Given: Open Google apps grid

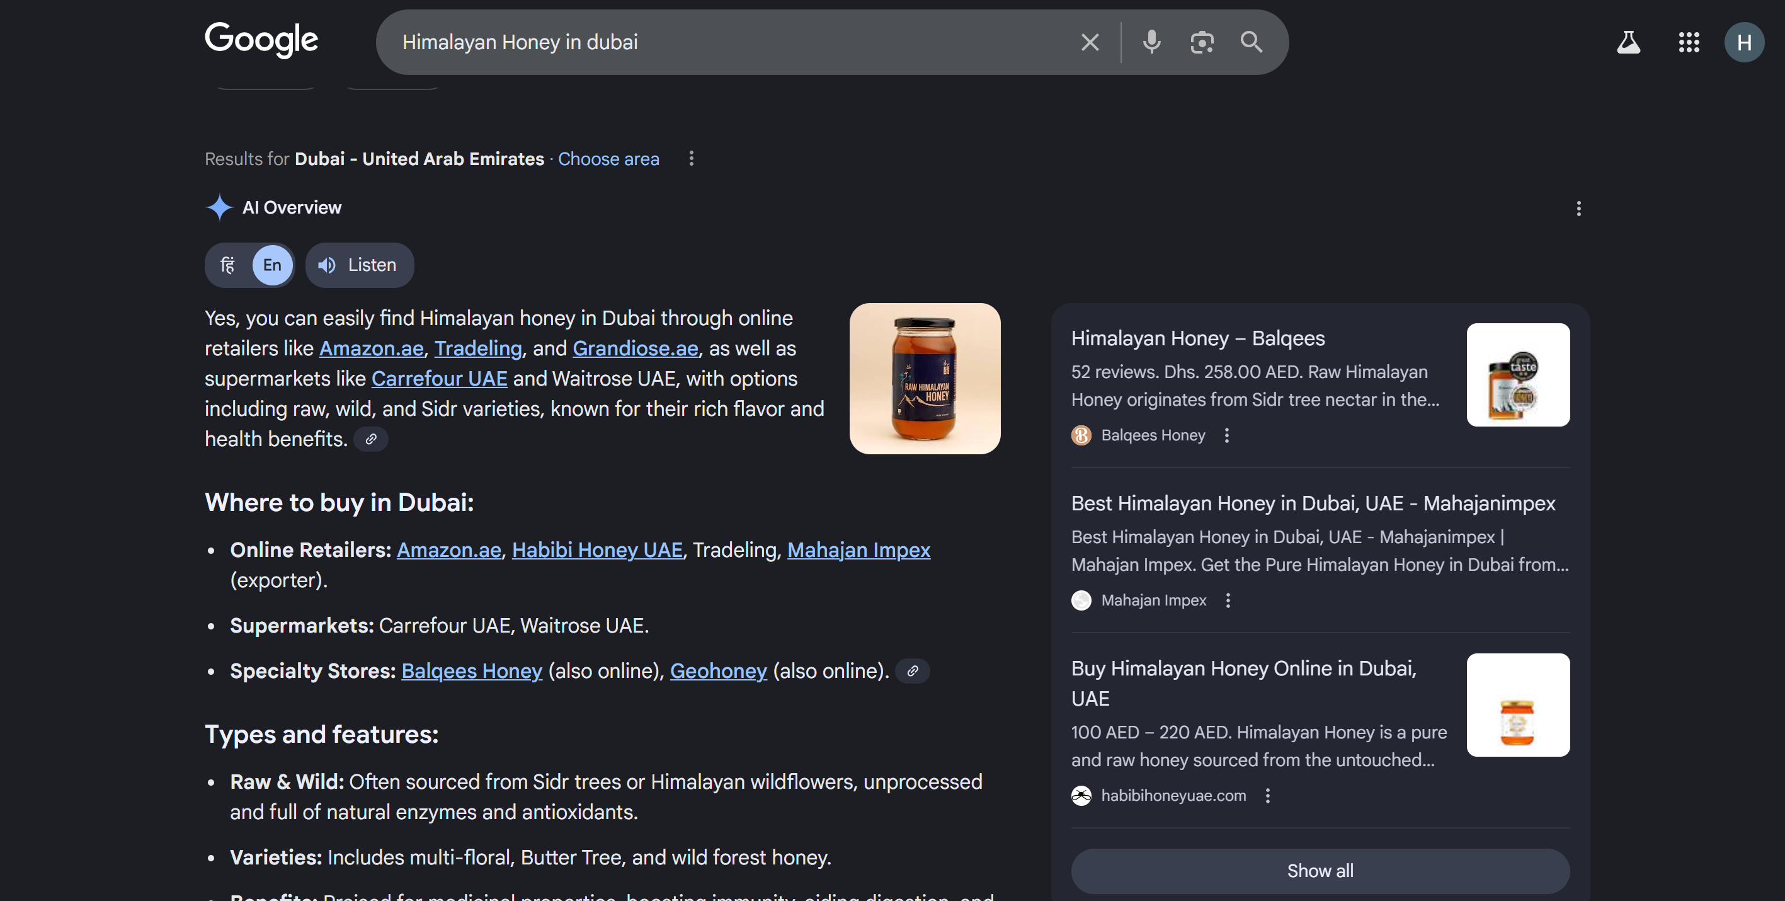Looking at the screenshot, I should [1689, 42].
